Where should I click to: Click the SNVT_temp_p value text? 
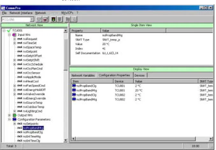tap(111, 40)
